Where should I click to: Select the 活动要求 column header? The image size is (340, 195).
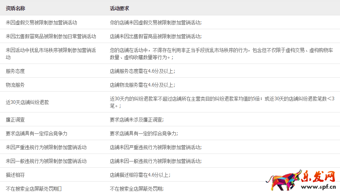point(120,8)
